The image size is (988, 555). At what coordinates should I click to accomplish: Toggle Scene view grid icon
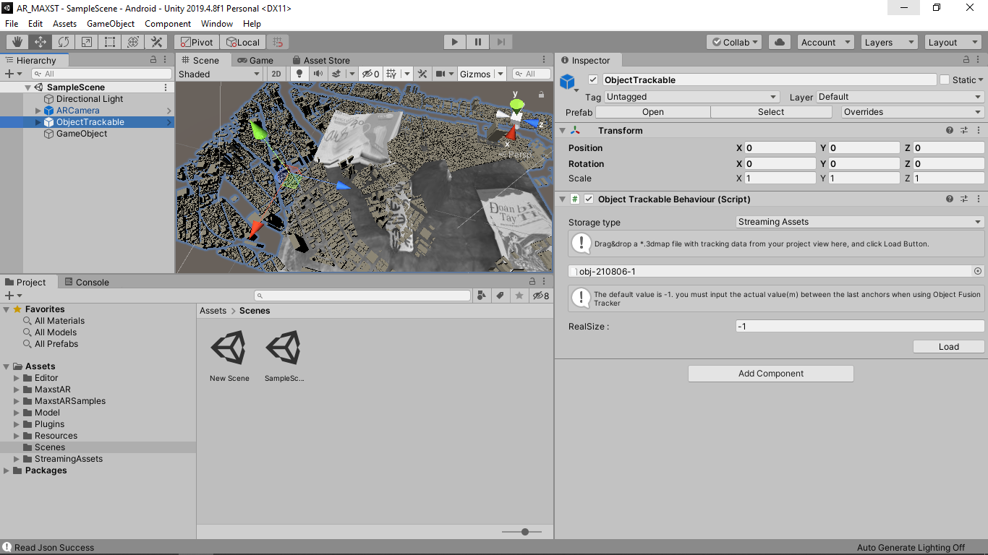(x=391, y=74)
